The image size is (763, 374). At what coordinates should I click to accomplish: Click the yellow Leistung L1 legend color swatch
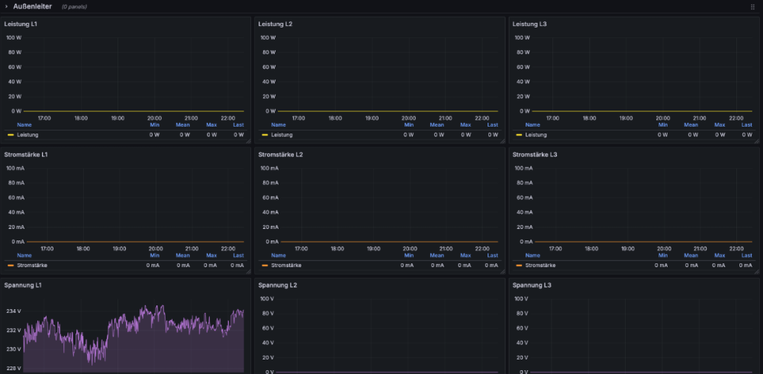(x=11, y=135)
